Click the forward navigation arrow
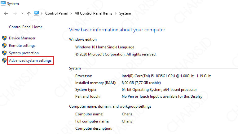The image size is (238, 134). point(15,13)
